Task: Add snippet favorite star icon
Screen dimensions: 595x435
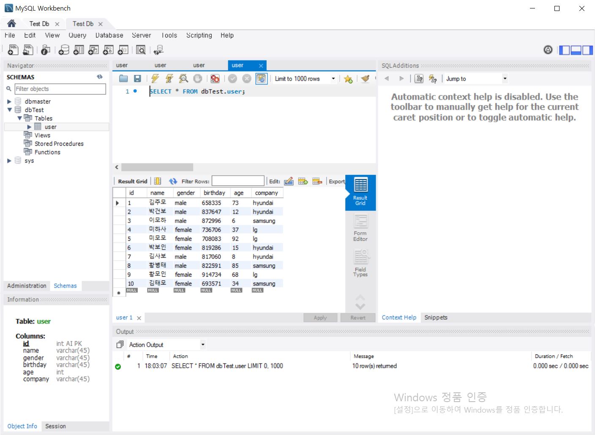Action: click(348, 79)
